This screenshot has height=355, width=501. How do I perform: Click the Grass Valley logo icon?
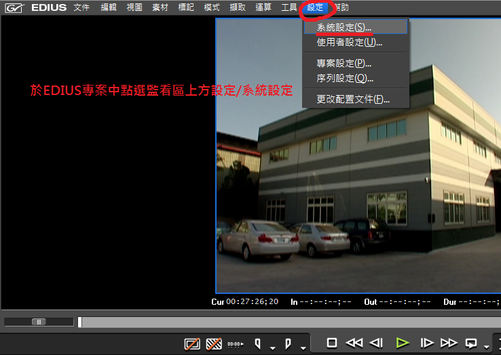pyautogui.click(x=14, y=7)
